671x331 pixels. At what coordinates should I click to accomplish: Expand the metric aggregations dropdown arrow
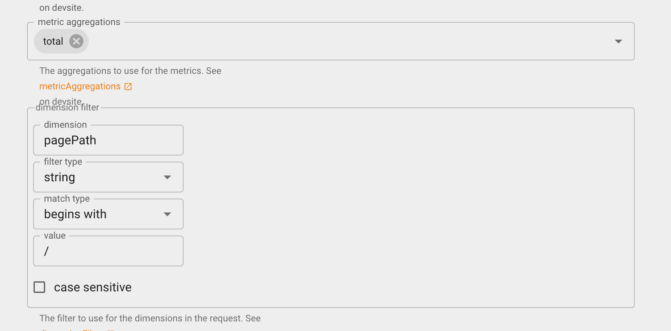[618, 42]
